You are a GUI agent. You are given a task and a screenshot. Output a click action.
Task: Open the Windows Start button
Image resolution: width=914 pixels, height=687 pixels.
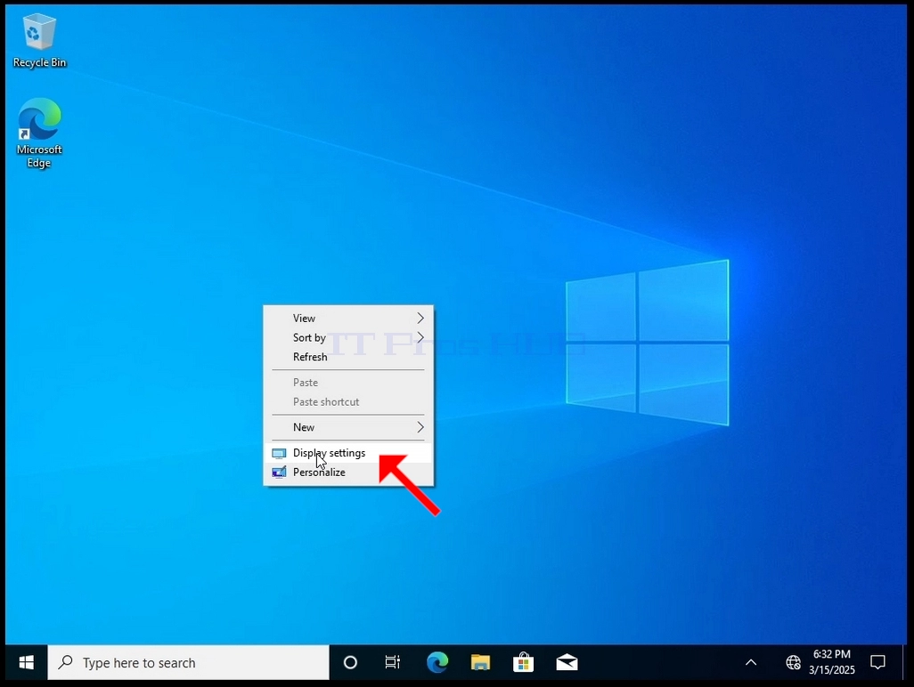coord(26,662)
